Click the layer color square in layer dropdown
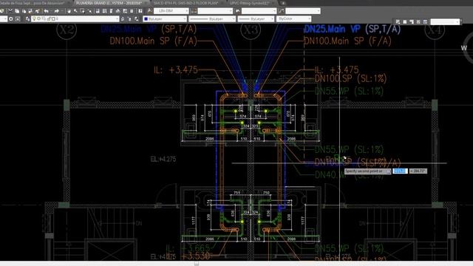The image size is (473, 266). pos(53,18)
